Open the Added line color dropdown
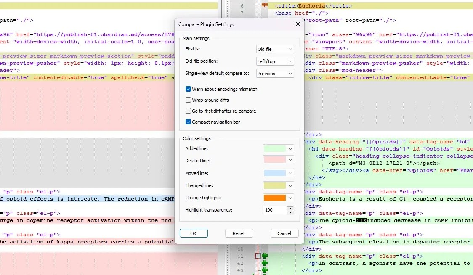This screenshot has width=473, height=275. coord(291,148)
